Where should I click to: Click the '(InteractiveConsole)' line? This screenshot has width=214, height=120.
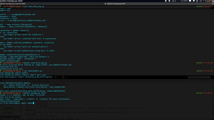(x=10, y=101)
